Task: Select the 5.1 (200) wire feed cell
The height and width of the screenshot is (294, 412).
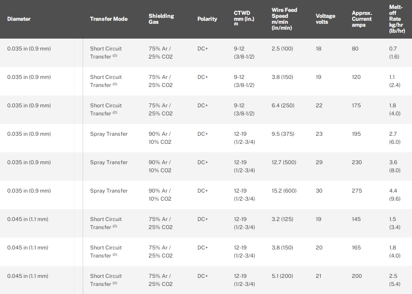Action: 282,276
